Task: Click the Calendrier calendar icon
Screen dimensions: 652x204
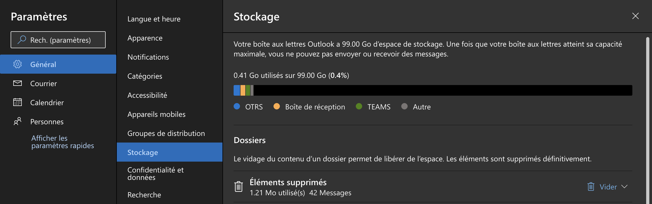Action: [x=18, y=102]
